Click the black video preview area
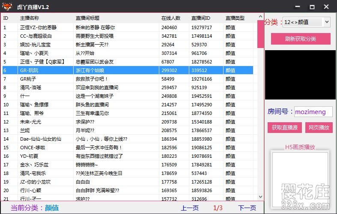 pos(300,75)
